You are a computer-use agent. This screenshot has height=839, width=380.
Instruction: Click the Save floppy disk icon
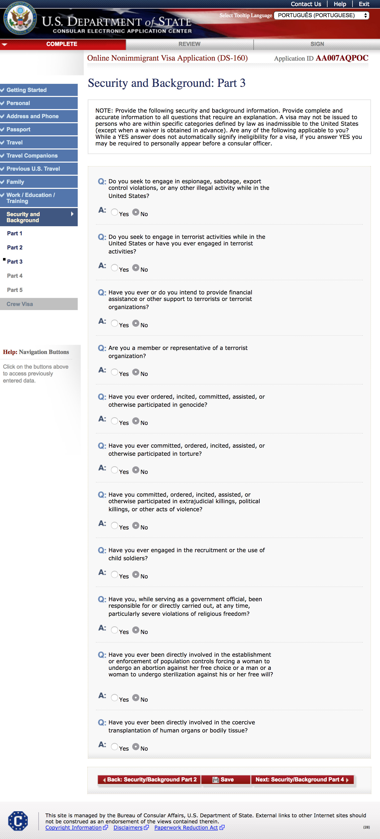(x=215, y=780)
